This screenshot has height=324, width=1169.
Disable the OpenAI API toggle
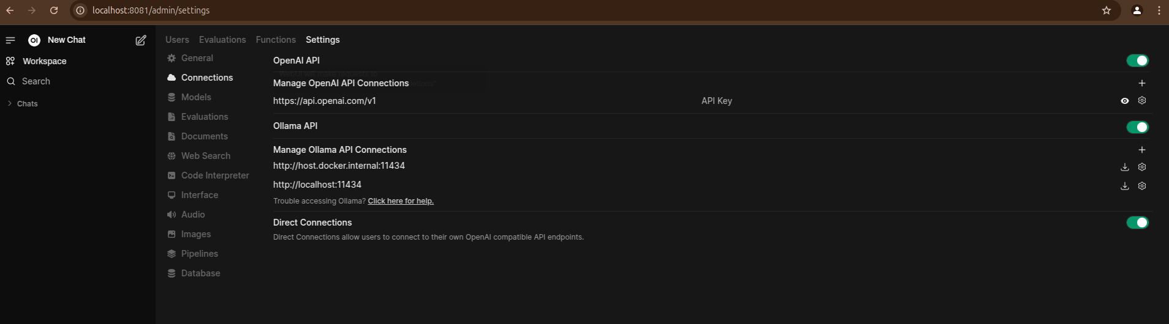click(1138, 61)
